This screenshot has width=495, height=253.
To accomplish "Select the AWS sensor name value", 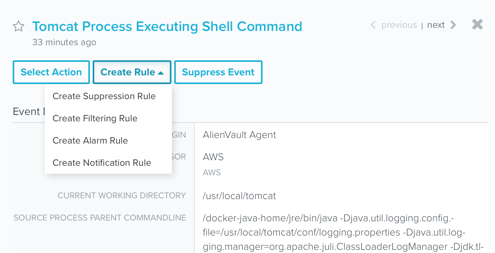I will click(213, 157).
